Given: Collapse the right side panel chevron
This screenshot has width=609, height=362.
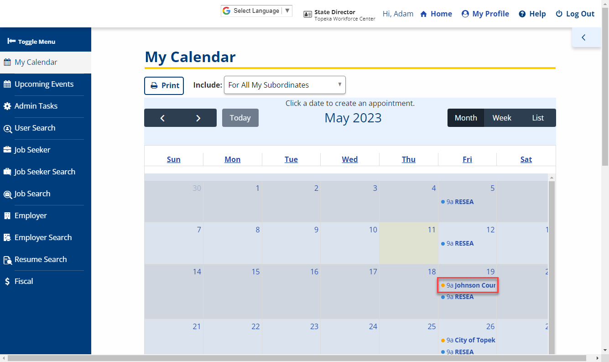Looking at the screenshot, I should (583, 37).
